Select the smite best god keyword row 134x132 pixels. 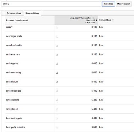[69, 91]
